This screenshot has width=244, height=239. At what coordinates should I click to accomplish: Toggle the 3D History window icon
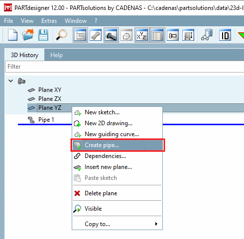click(80, 35)
